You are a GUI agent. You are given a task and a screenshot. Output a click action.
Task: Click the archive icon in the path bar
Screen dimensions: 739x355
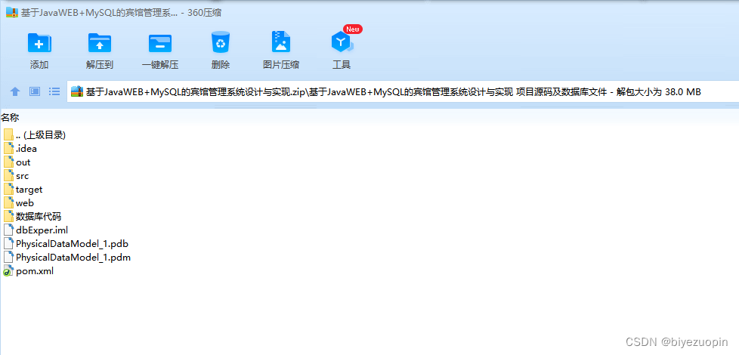click(x=77, y=92)
